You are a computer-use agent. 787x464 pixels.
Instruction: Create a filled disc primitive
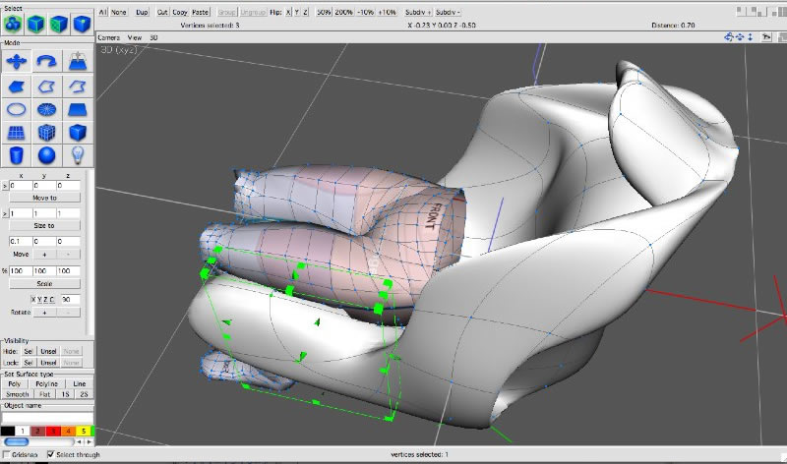tap(46, 109)
